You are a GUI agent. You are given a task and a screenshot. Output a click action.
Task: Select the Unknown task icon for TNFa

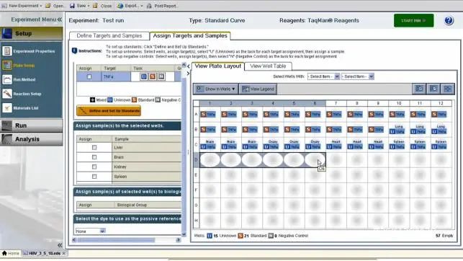[144, 76]
